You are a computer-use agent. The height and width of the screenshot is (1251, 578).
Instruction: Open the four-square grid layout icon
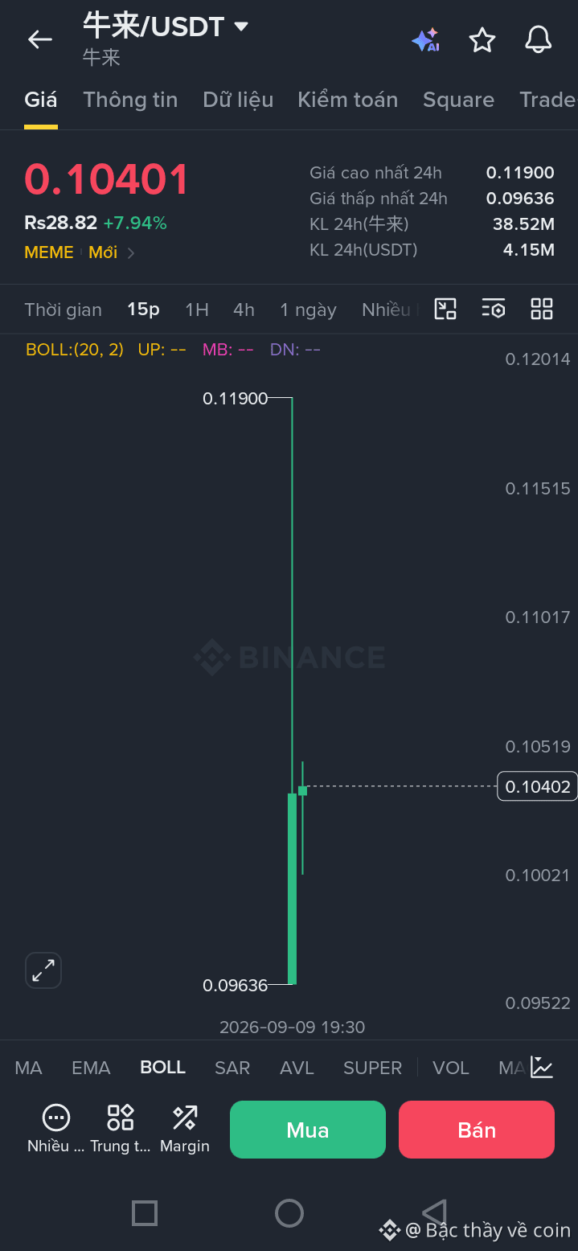click(x=542, y=309)
